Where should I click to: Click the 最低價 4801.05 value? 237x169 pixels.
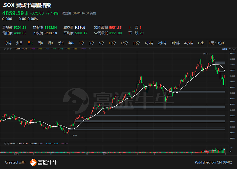tap(20, 33)
